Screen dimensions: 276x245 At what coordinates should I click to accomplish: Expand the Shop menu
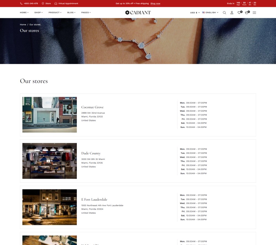point(39,12)
